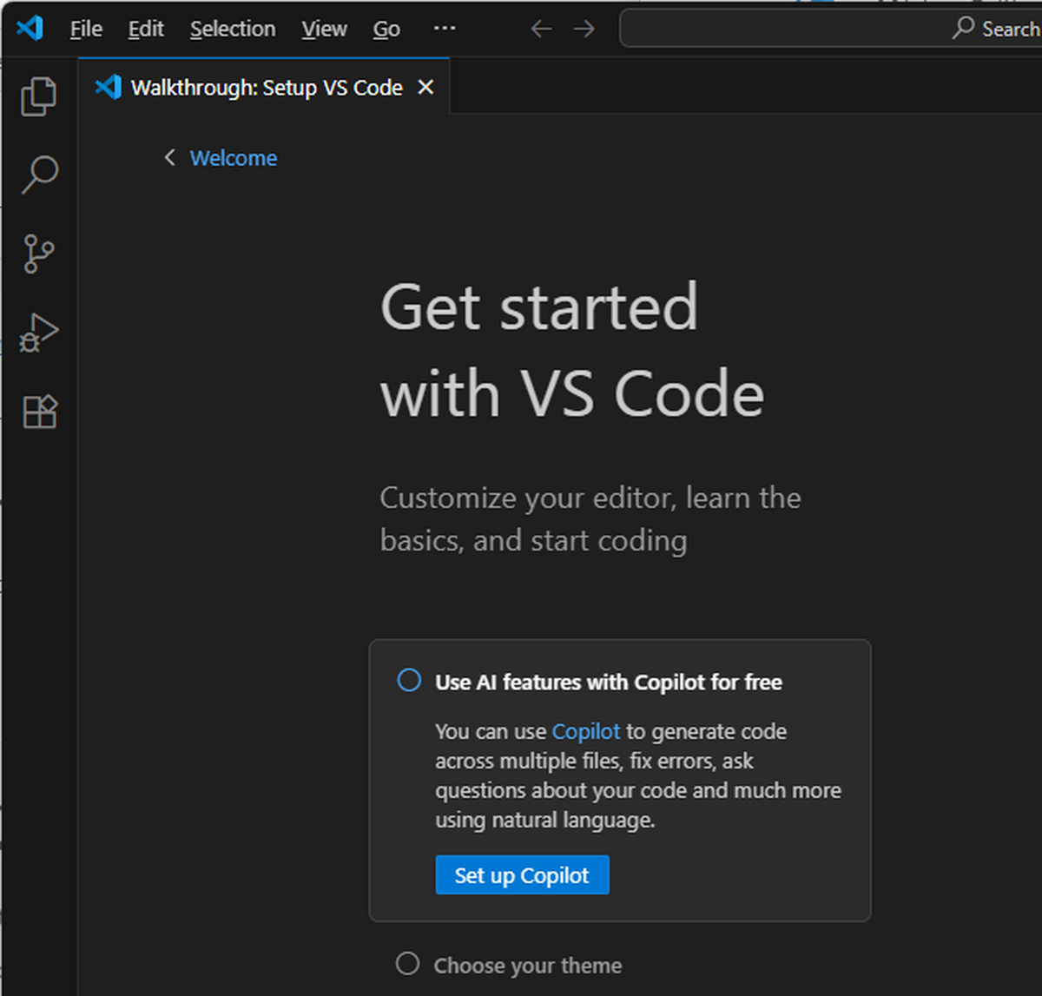Select the Source Control icon

38,254
